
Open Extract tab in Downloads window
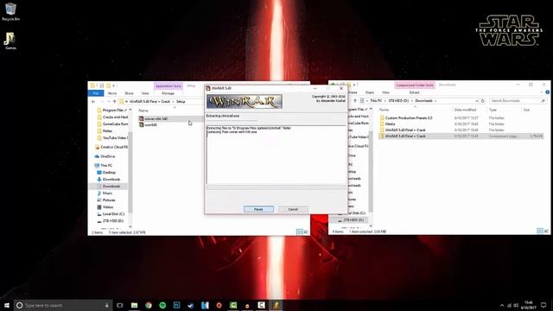click(414, 92)
